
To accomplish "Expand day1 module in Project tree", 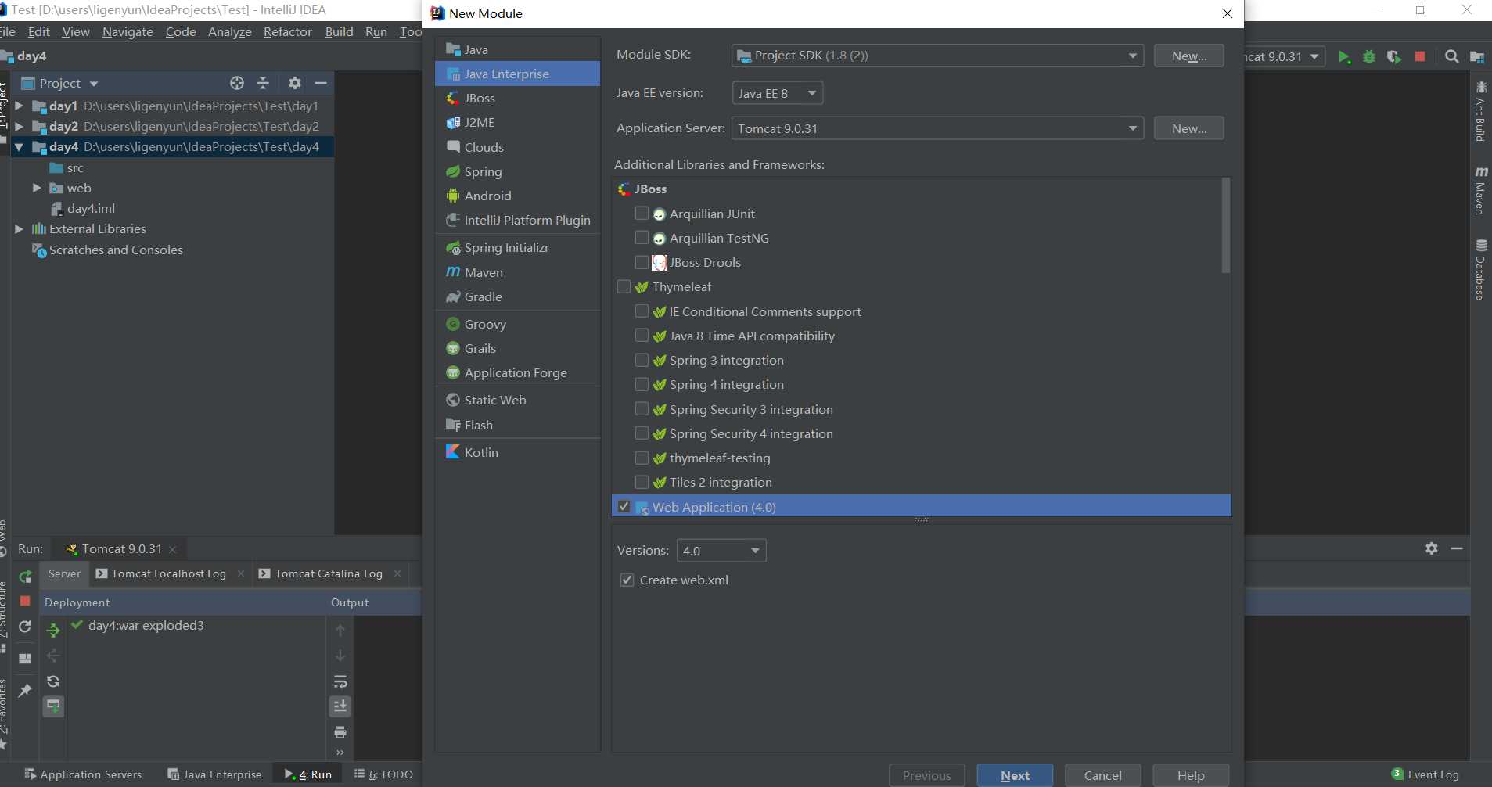I will 19,106.
